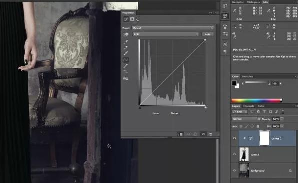Hide Layer 2 using its eye icon

[234, 154]
